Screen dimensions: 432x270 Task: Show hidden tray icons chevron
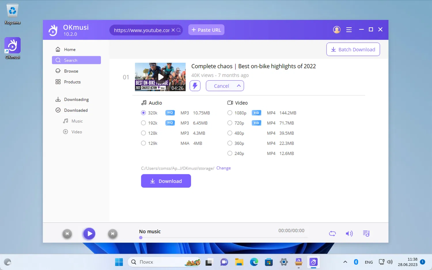coord(345,262)
